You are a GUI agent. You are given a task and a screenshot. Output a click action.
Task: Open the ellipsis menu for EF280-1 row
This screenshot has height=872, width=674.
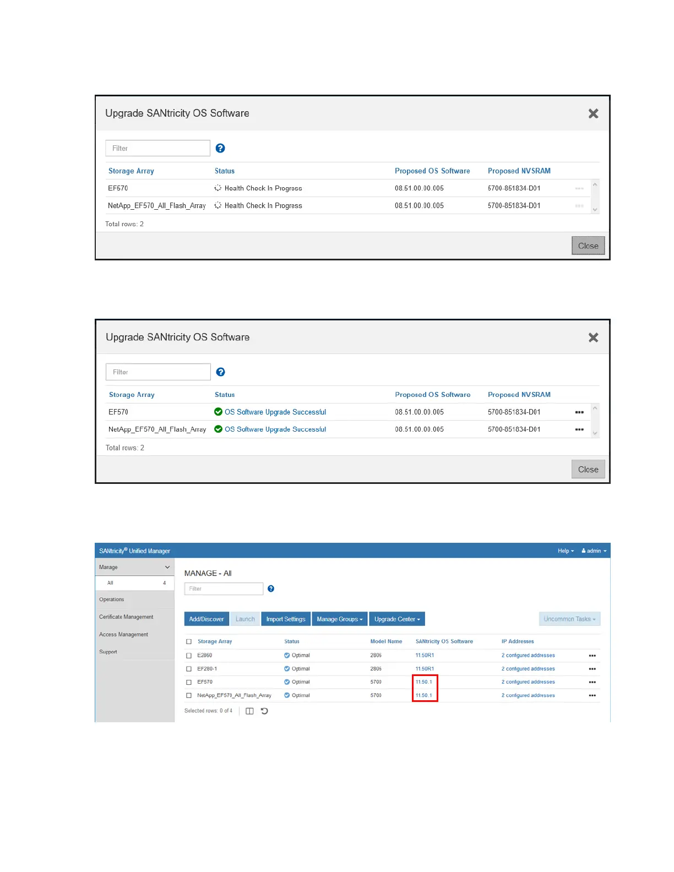coord(593,669)
